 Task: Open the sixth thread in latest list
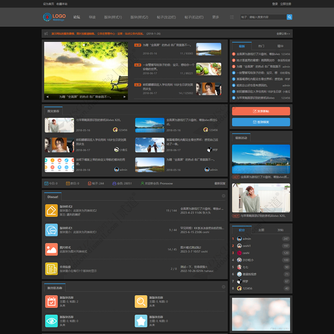(252, 85)
